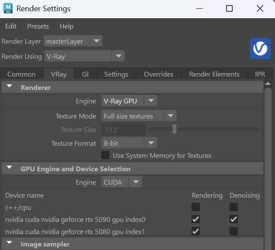Switch to the Render Elements tab
This screenshot has height=250, width=275.
point(214,74)
